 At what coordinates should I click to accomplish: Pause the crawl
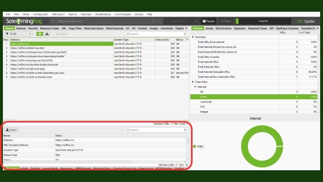pos(208,21)
